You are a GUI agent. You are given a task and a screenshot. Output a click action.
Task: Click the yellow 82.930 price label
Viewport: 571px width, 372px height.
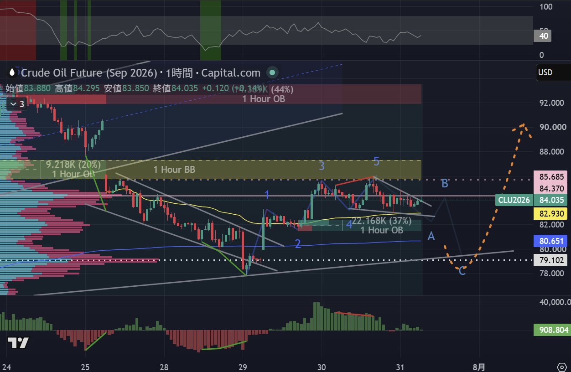[x=552, y=213]
